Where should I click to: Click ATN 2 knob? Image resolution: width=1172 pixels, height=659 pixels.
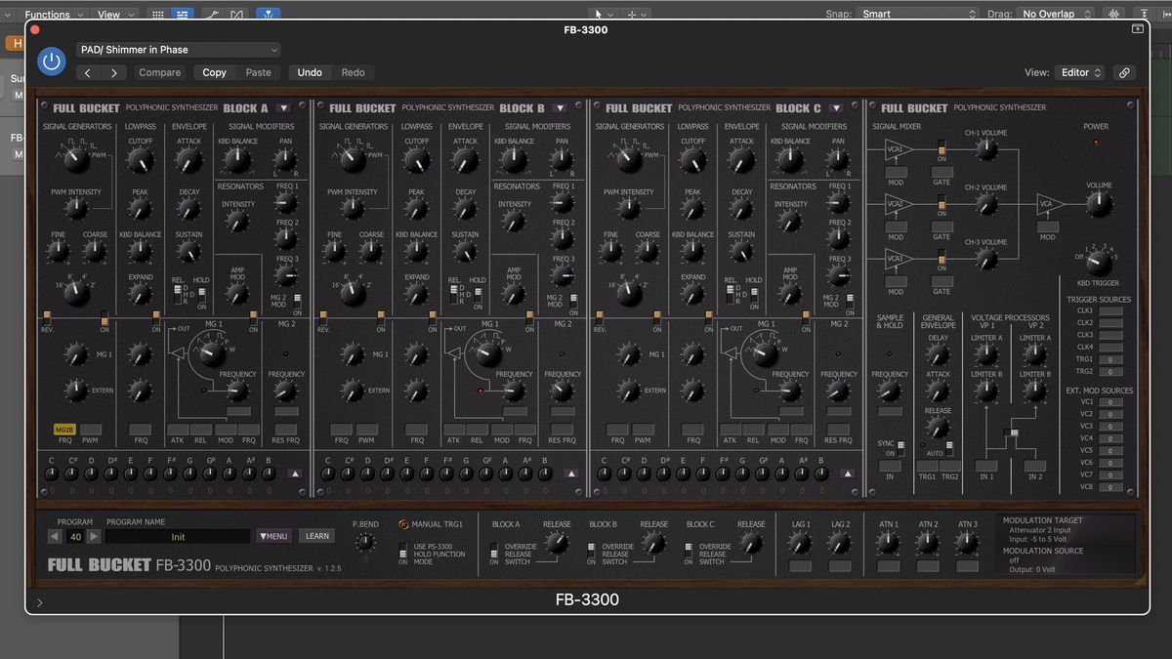coord(928,543)
